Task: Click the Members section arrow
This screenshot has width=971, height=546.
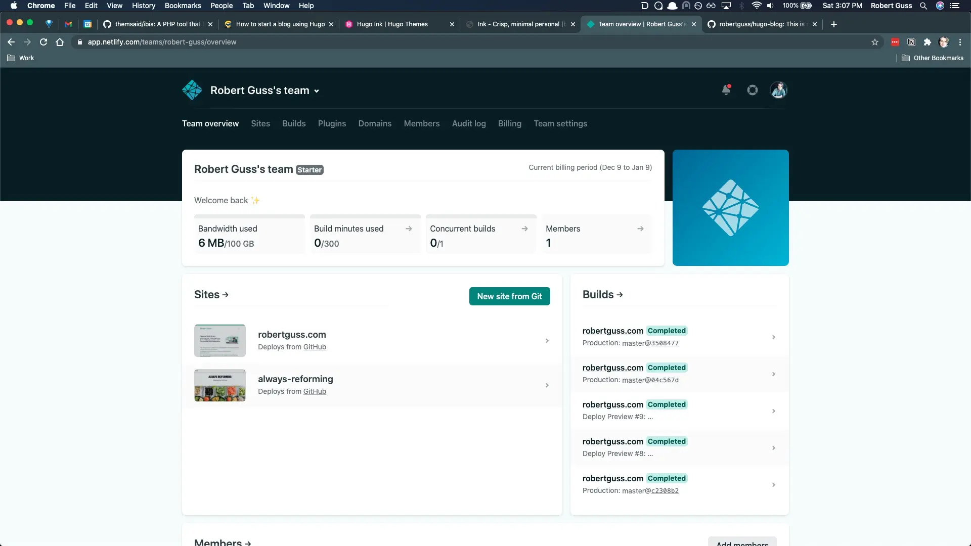Action: pos(249,542)
